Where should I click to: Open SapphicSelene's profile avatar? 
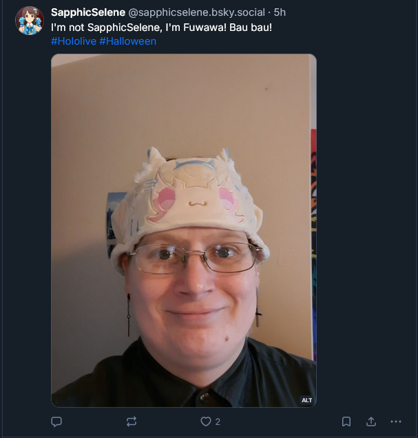coord(30,21)
